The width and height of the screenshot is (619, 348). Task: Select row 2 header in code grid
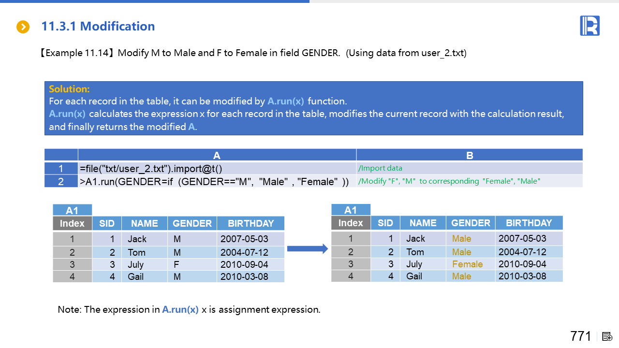coord(61,181)
